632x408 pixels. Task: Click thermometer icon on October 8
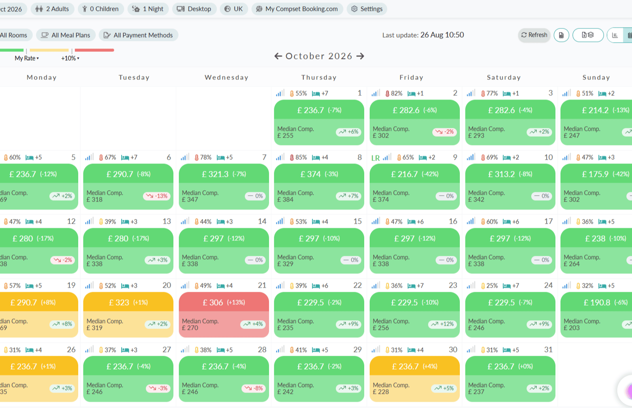click(292, 157)
